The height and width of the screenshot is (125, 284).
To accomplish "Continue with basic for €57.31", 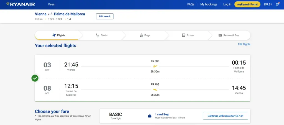I will click(x=225, y=116).
